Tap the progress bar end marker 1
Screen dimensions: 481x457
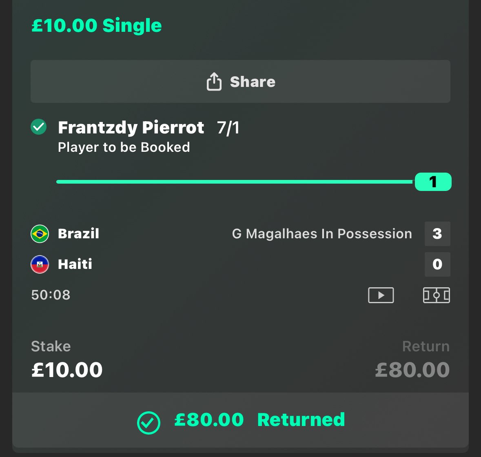pos(433,182)
